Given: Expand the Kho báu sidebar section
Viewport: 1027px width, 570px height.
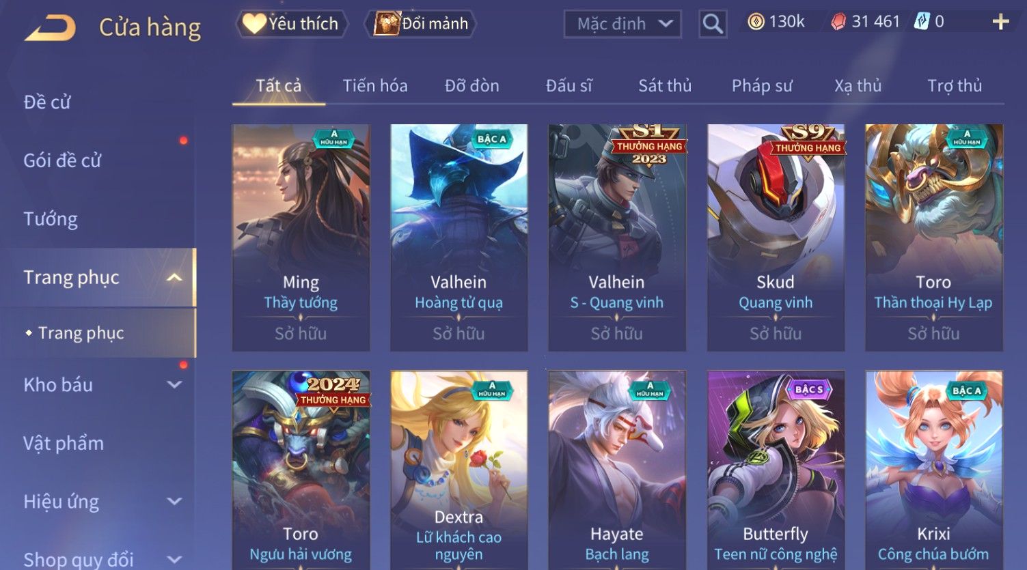Looking at the screenshot, I should pyautogui.click(x=175, y=384).
